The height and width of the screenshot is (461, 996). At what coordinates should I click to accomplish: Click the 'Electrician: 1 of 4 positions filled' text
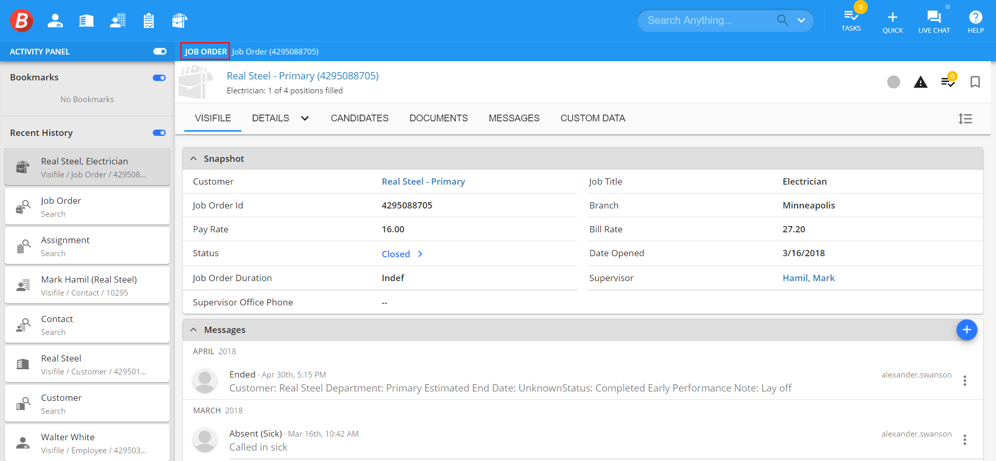click(285, 91)
